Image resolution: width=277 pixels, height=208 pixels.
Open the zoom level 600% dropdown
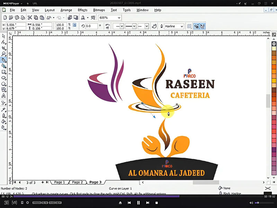pyautogui.click(x=119, y=18)
